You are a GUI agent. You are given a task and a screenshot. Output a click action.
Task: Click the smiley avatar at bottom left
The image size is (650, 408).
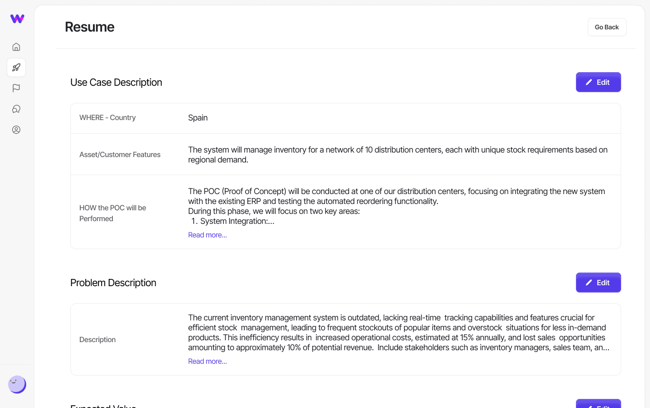click(17, 385)
